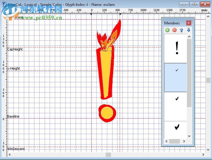Click the yellow dot of exclamation glyph

click(x=107, y=113)
